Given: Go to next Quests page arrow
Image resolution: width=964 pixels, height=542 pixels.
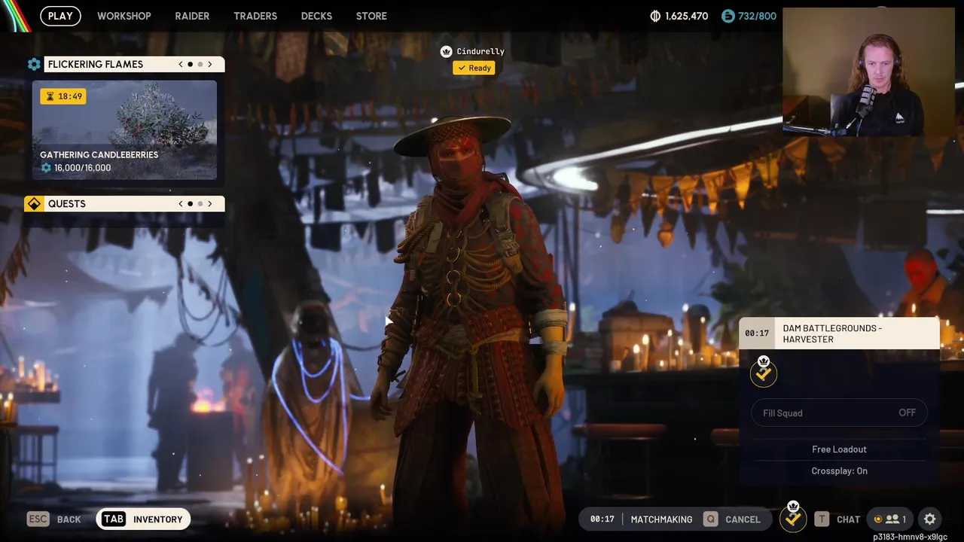Looking at the screenshot, I should click(210, 204).
